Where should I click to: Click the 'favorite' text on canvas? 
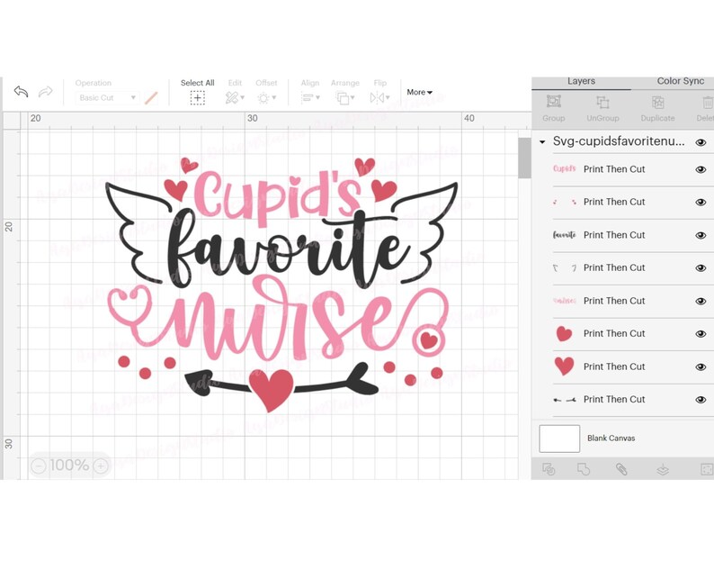pos(289,249)
